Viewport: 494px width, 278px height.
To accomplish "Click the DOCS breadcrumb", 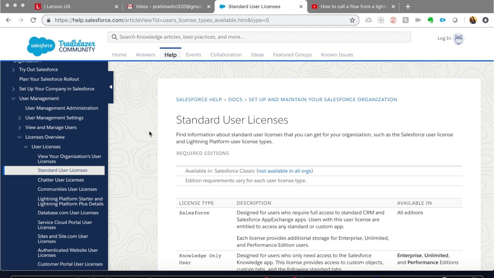I will (235, 100).
